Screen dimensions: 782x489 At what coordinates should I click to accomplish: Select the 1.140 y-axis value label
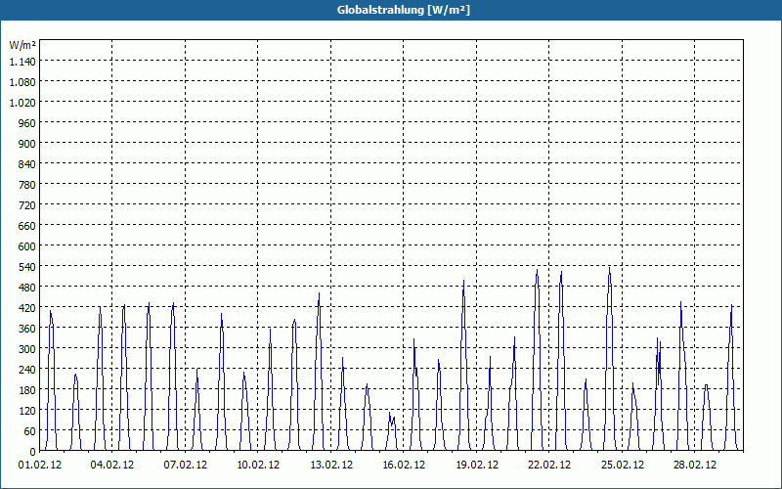pyautogui.click(x=22, y=61)
